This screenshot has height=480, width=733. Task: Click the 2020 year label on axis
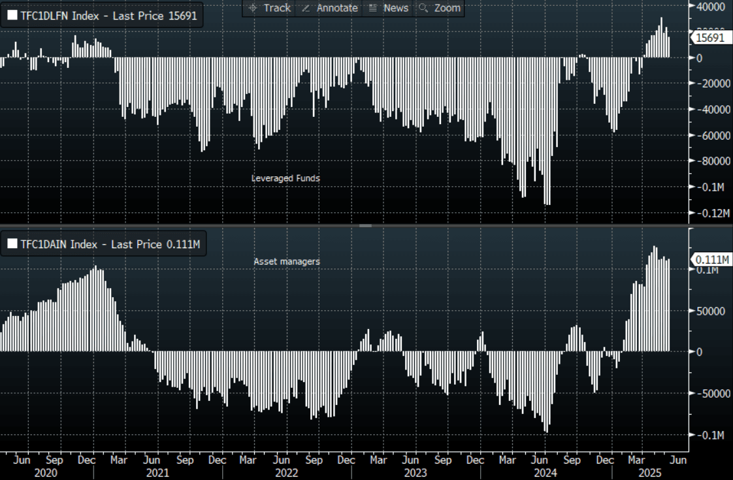pos(46,472)
